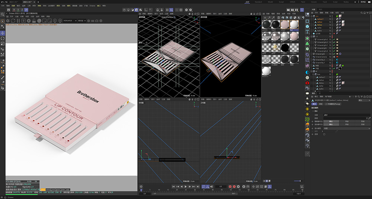This screenshot has height=199, width=372.
Task: Click the current frame field 0 F
Action: (221, 187)
